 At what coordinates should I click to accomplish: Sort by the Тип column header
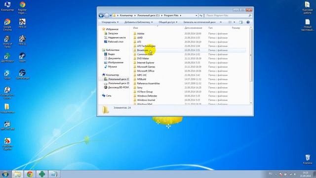[210, 28]
